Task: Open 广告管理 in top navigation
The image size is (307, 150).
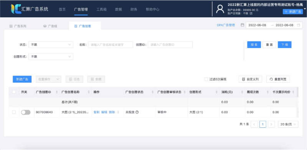Action: [x=81, y=10]
